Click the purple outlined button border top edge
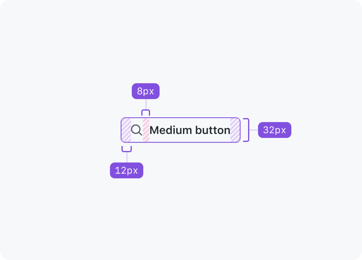362x260 pixels. pyautogui.click(x=181, y=118)
